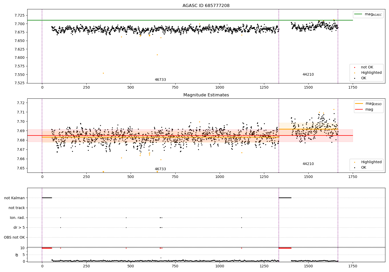
Task: Click the 7.625 y-axis tick label
Action: click(x=20, y=49)
